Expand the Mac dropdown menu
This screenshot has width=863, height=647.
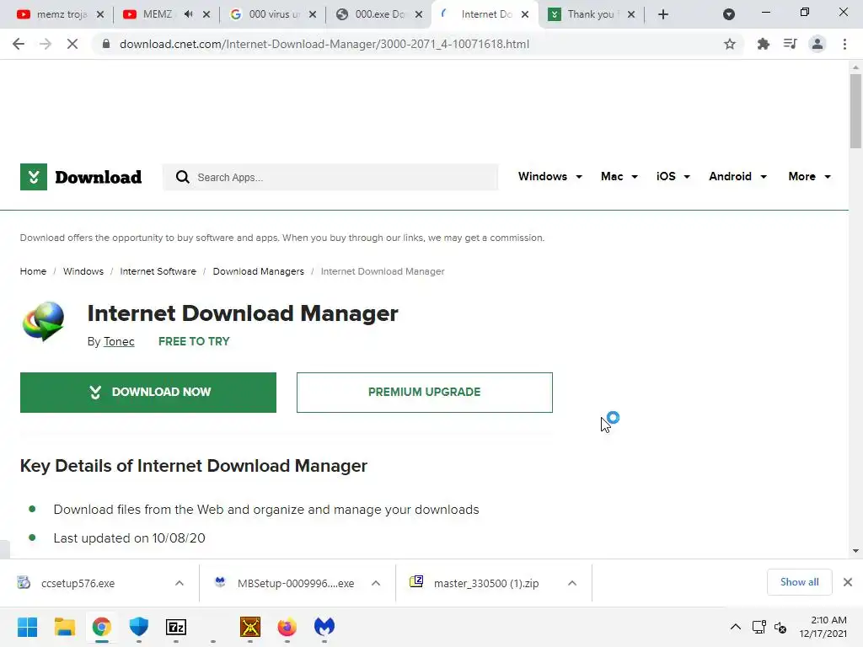click(x=619, y=177)
